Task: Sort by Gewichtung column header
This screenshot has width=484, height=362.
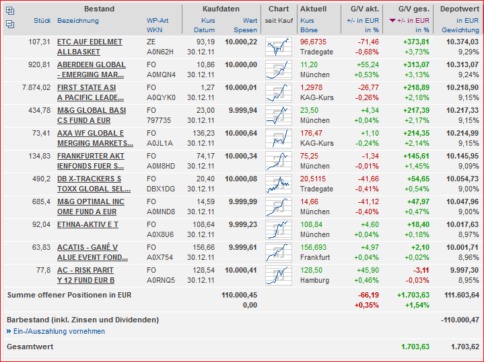Action: pyautogui.click(x=460, y=30)
